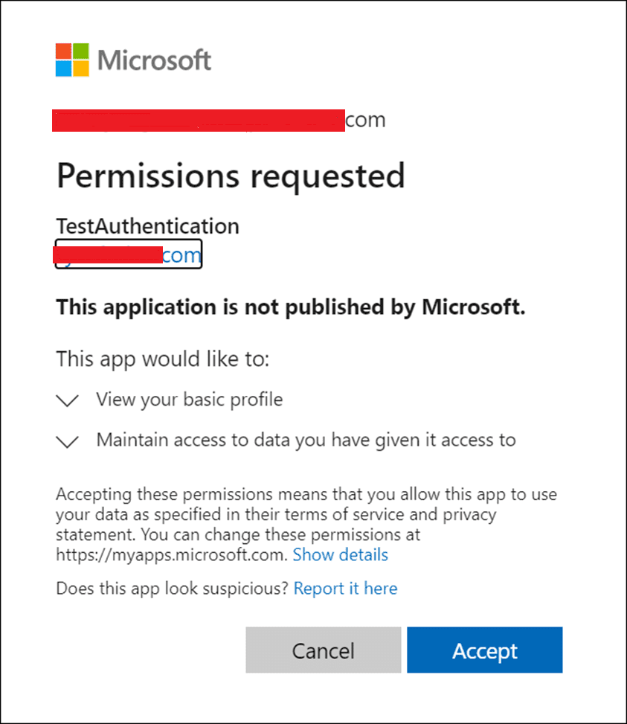
Task: Select the TestAuthentication app name
Action: click(147, 226)
